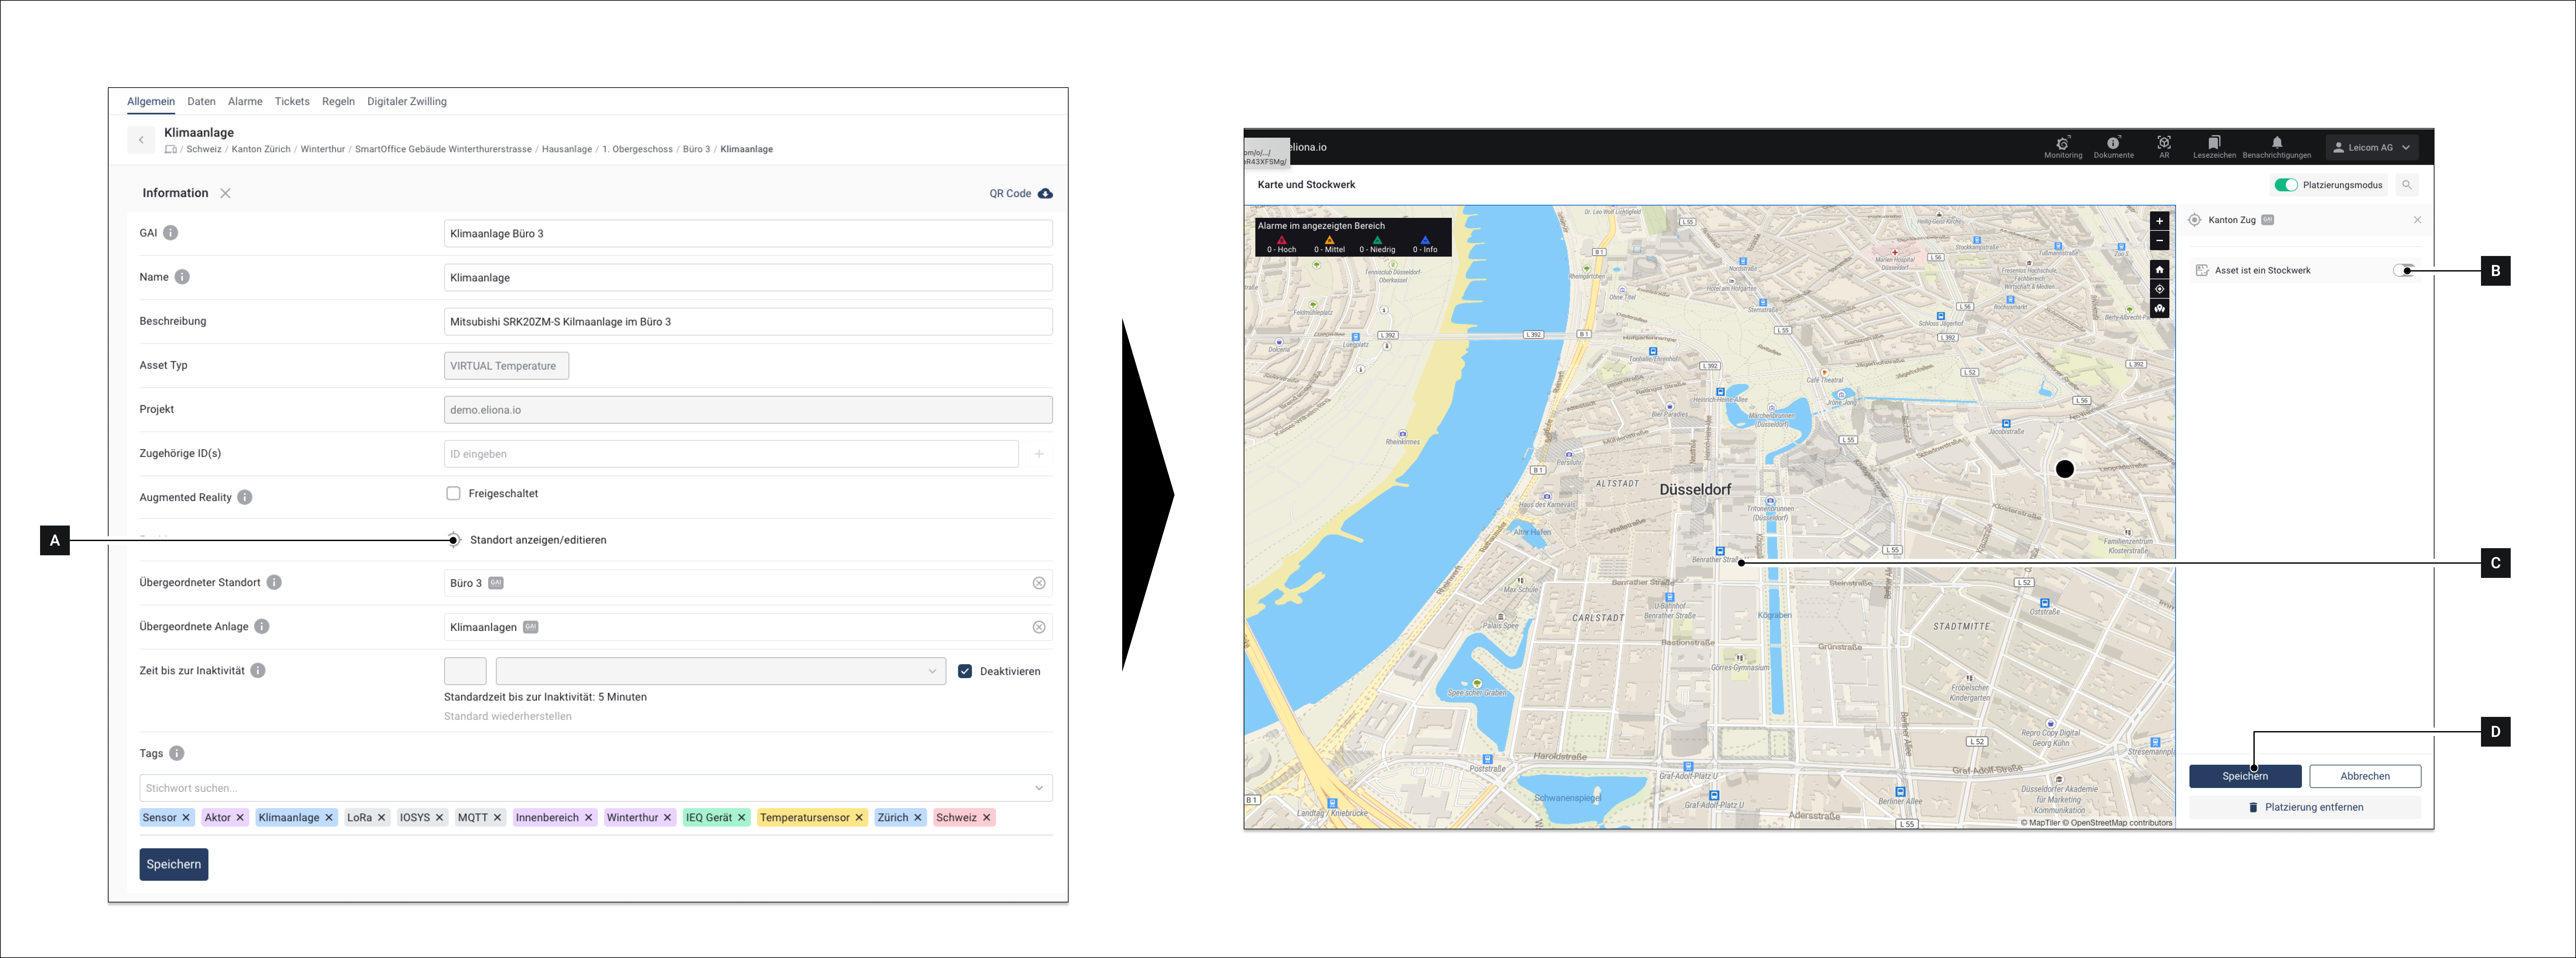This screenshot has height=958, width=2576.
Task: Click the map search magnifier
Action: [2407, 185]
